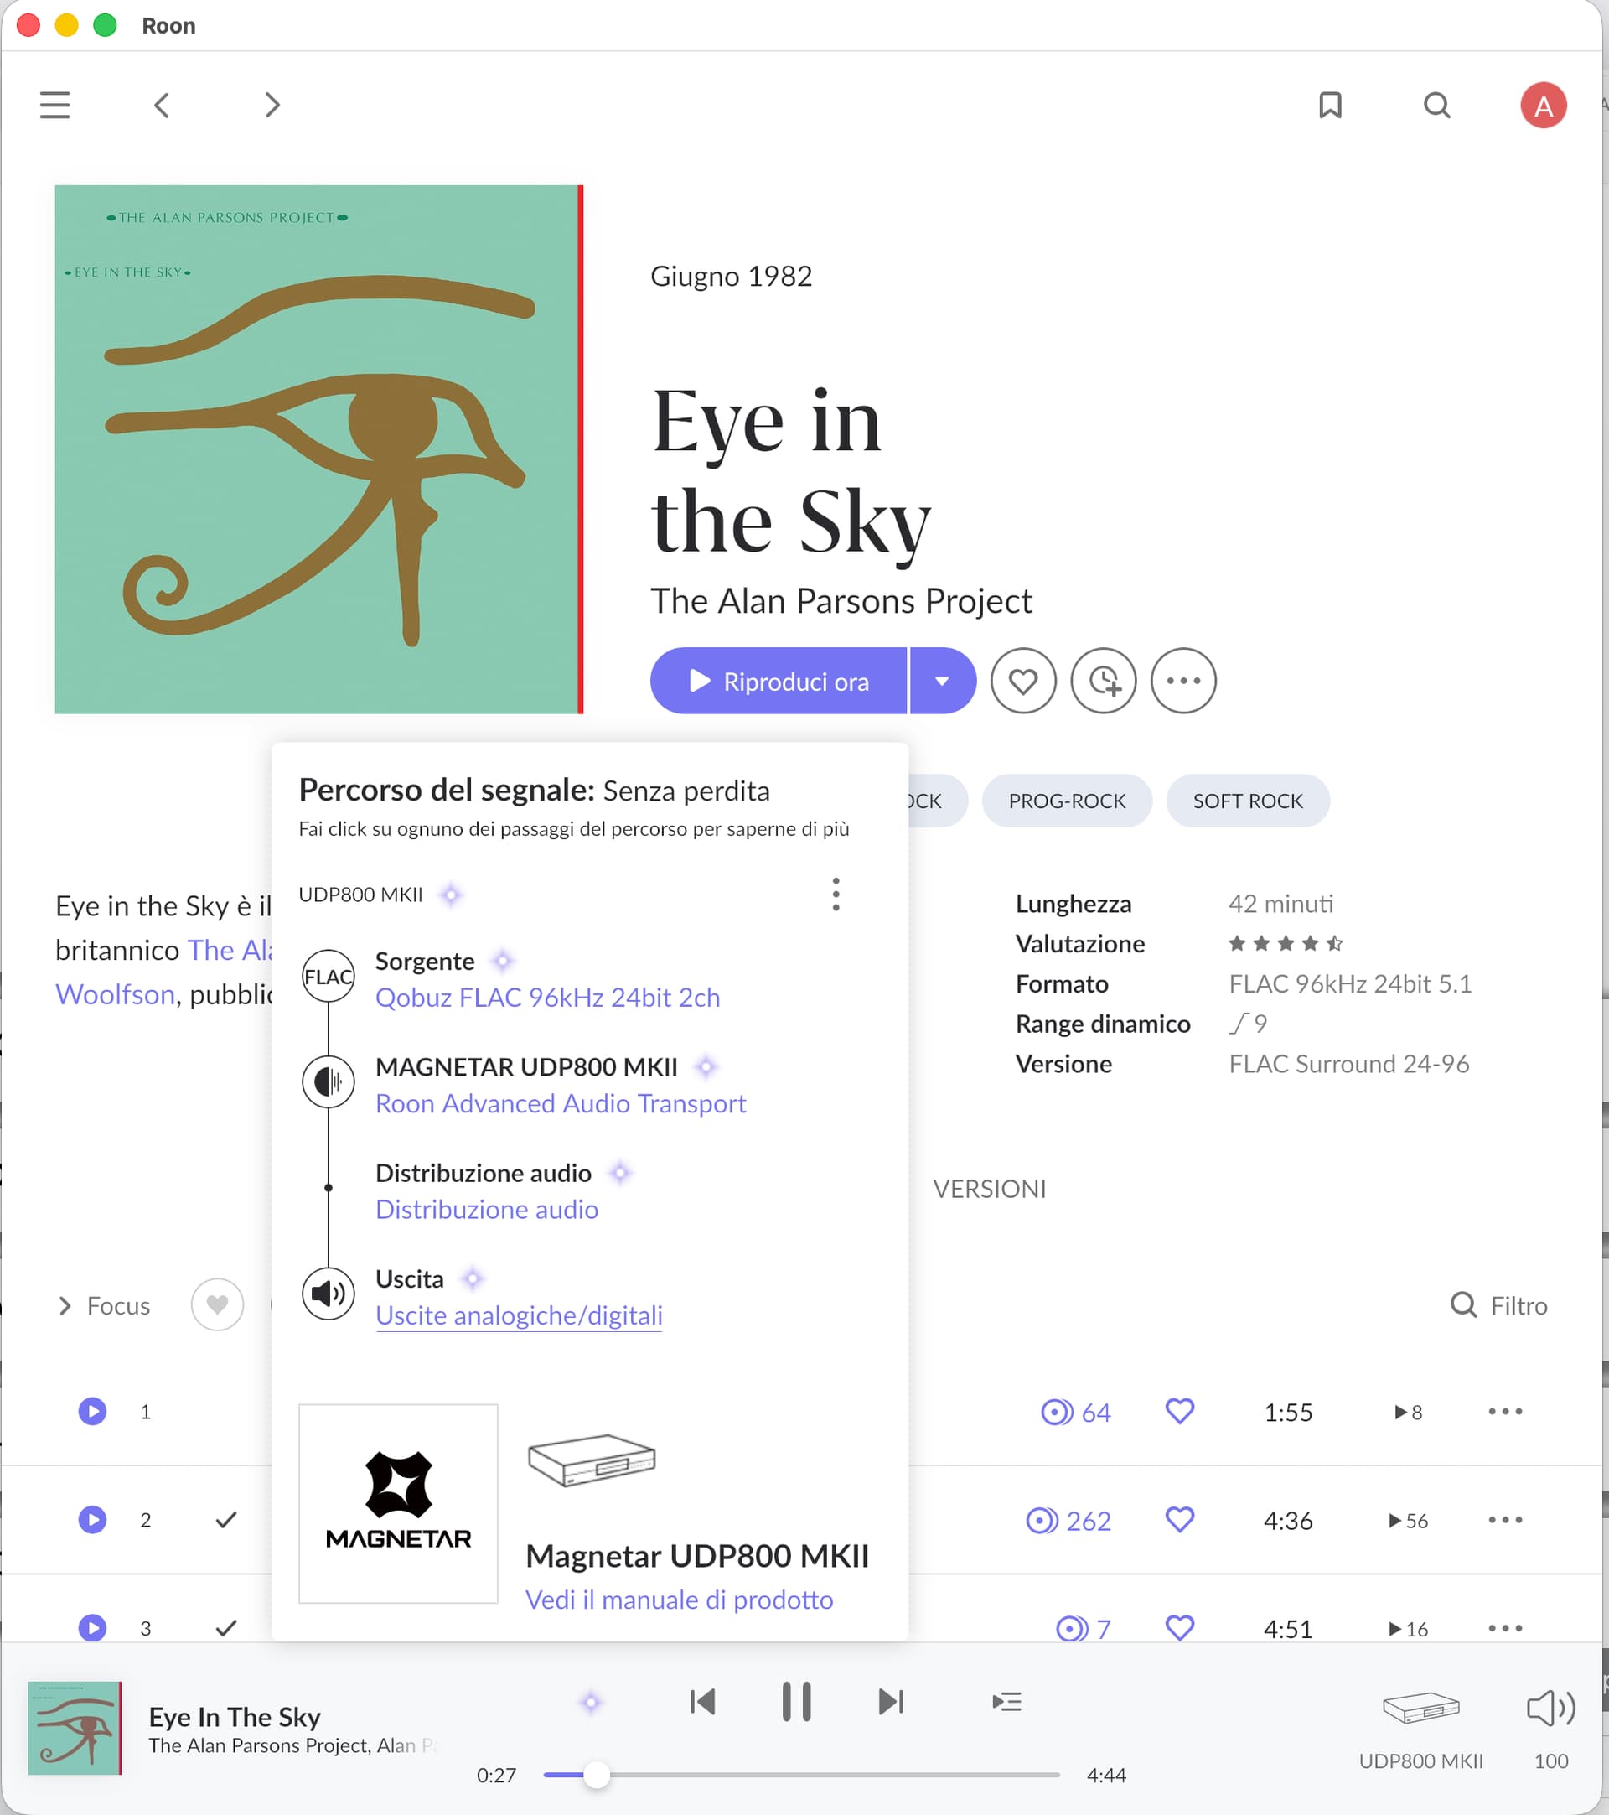Click the signal path star in footer
Screen dimensions: 1609x1815
tap(590, 1702)
